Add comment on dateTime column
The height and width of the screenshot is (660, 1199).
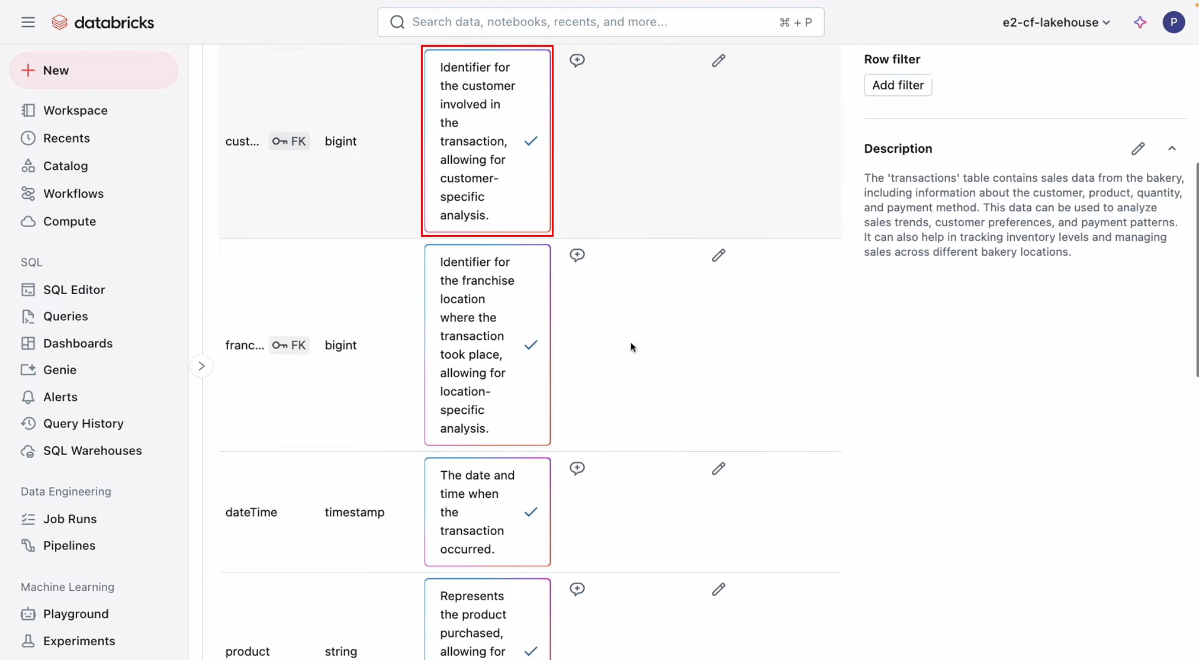(x=577, y=469)
